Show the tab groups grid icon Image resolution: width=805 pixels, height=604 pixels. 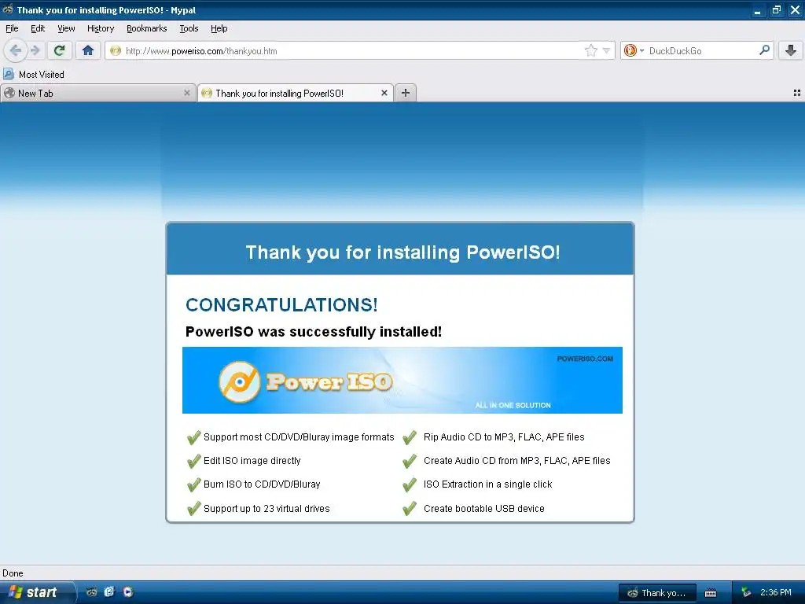tap(797, 93)
